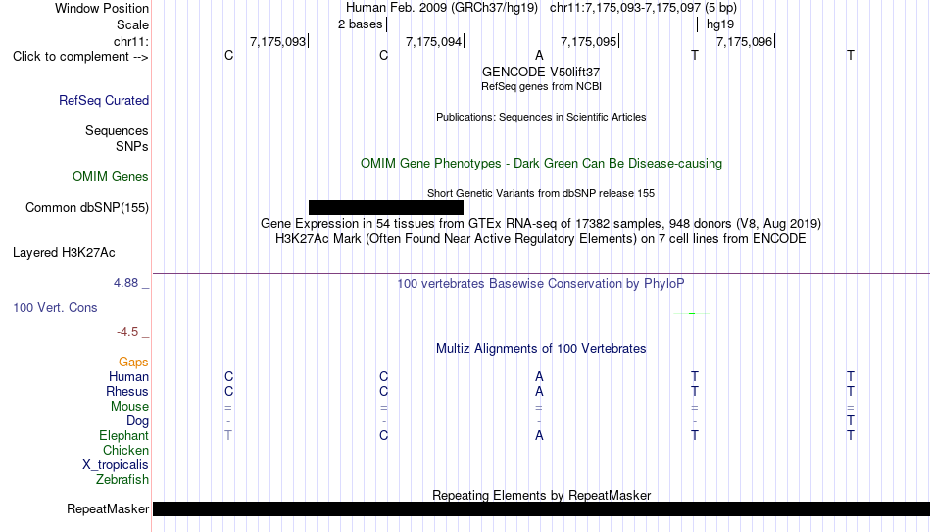Select the Zebrafish species label
This screenshot has width=931, height=532.
122,479
